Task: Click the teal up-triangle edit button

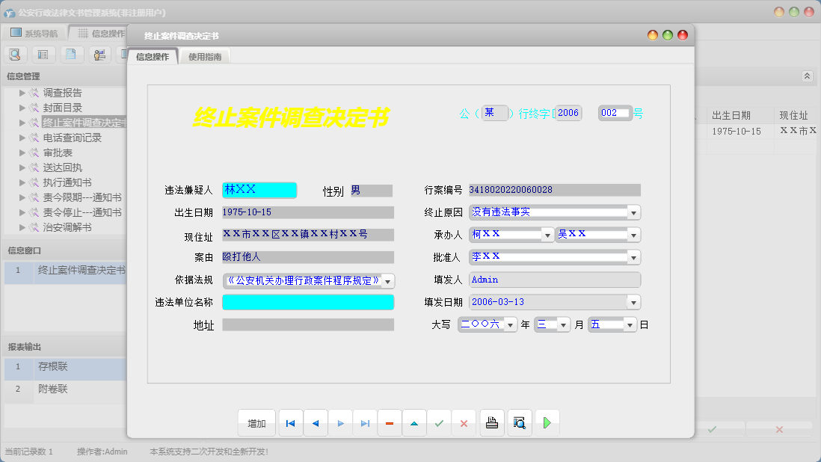Action: click(413, 423)
